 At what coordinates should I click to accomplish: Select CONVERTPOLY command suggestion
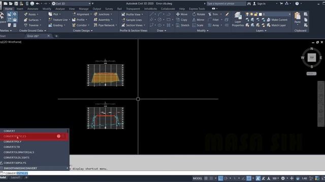pos(34,142)
